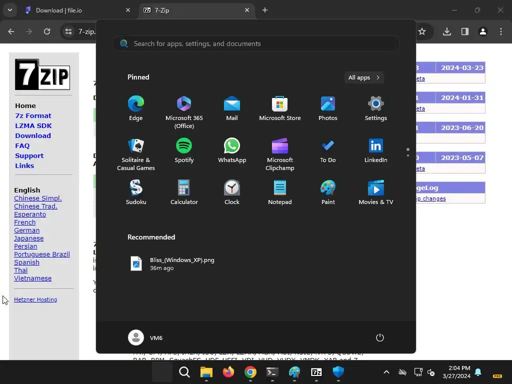View site information in address bar
The width and height of the screenshot is (512, 384).
[68, 31]
